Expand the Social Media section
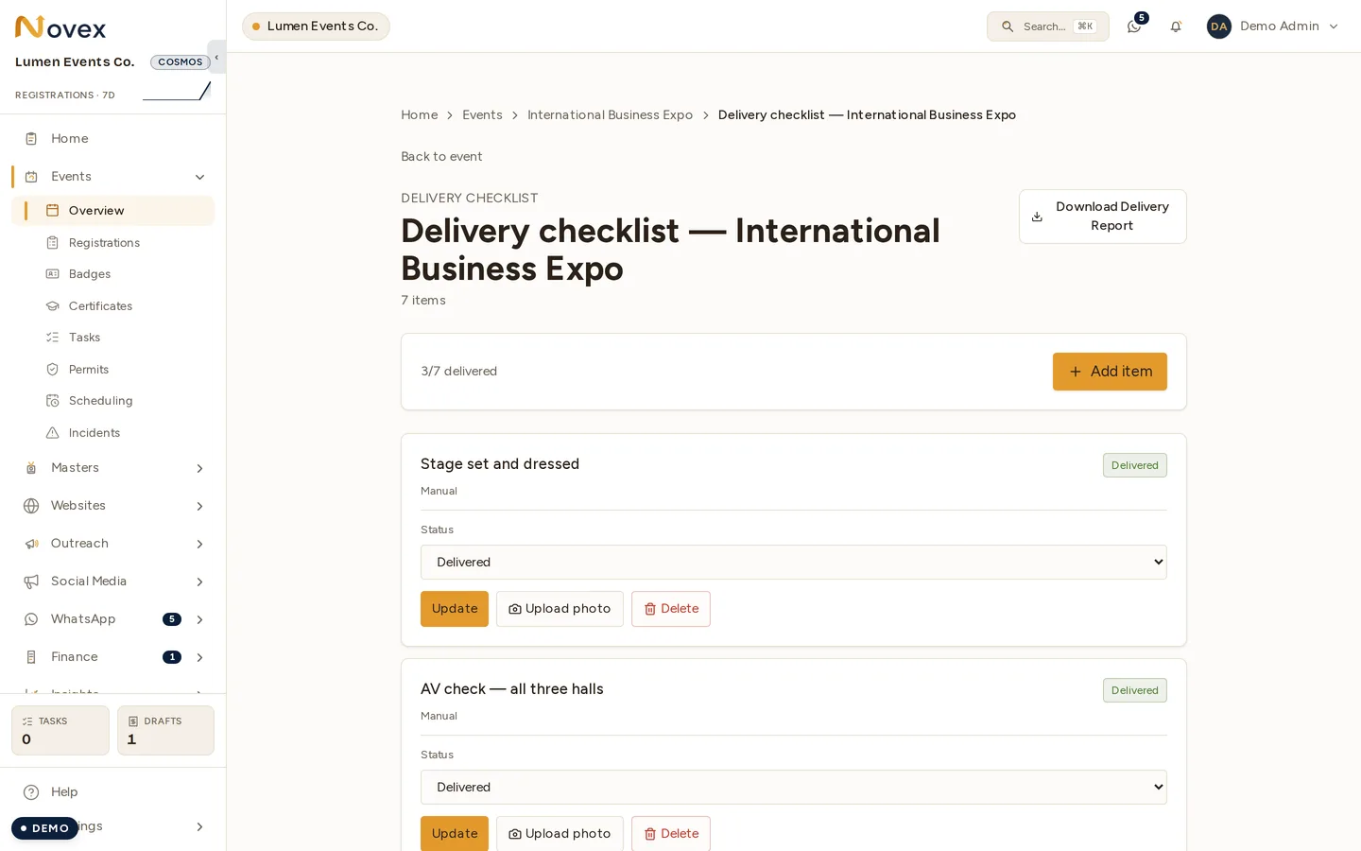The height and width of the screenshot is (851, 1361). click(199, 582)
